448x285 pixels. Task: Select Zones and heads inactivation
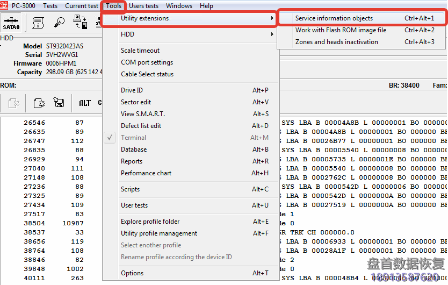click(x=336, y=42)
